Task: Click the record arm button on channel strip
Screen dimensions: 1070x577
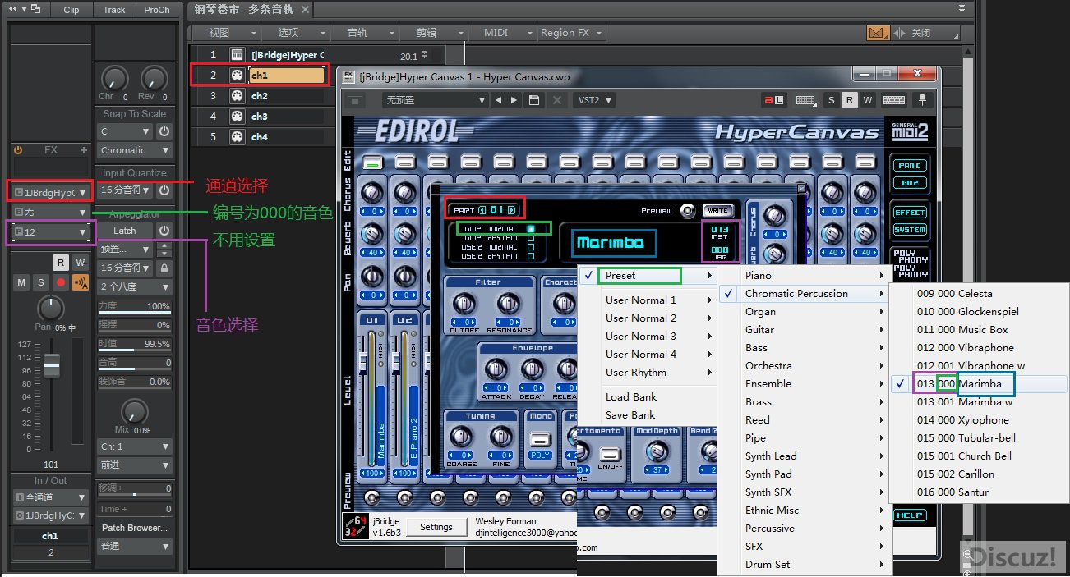Action: click(61, 282)
